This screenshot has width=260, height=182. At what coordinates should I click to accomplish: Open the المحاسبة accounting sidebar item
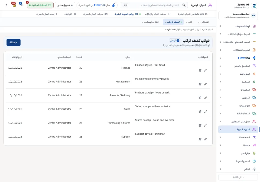pyautogui.click(x=238, y=82)
